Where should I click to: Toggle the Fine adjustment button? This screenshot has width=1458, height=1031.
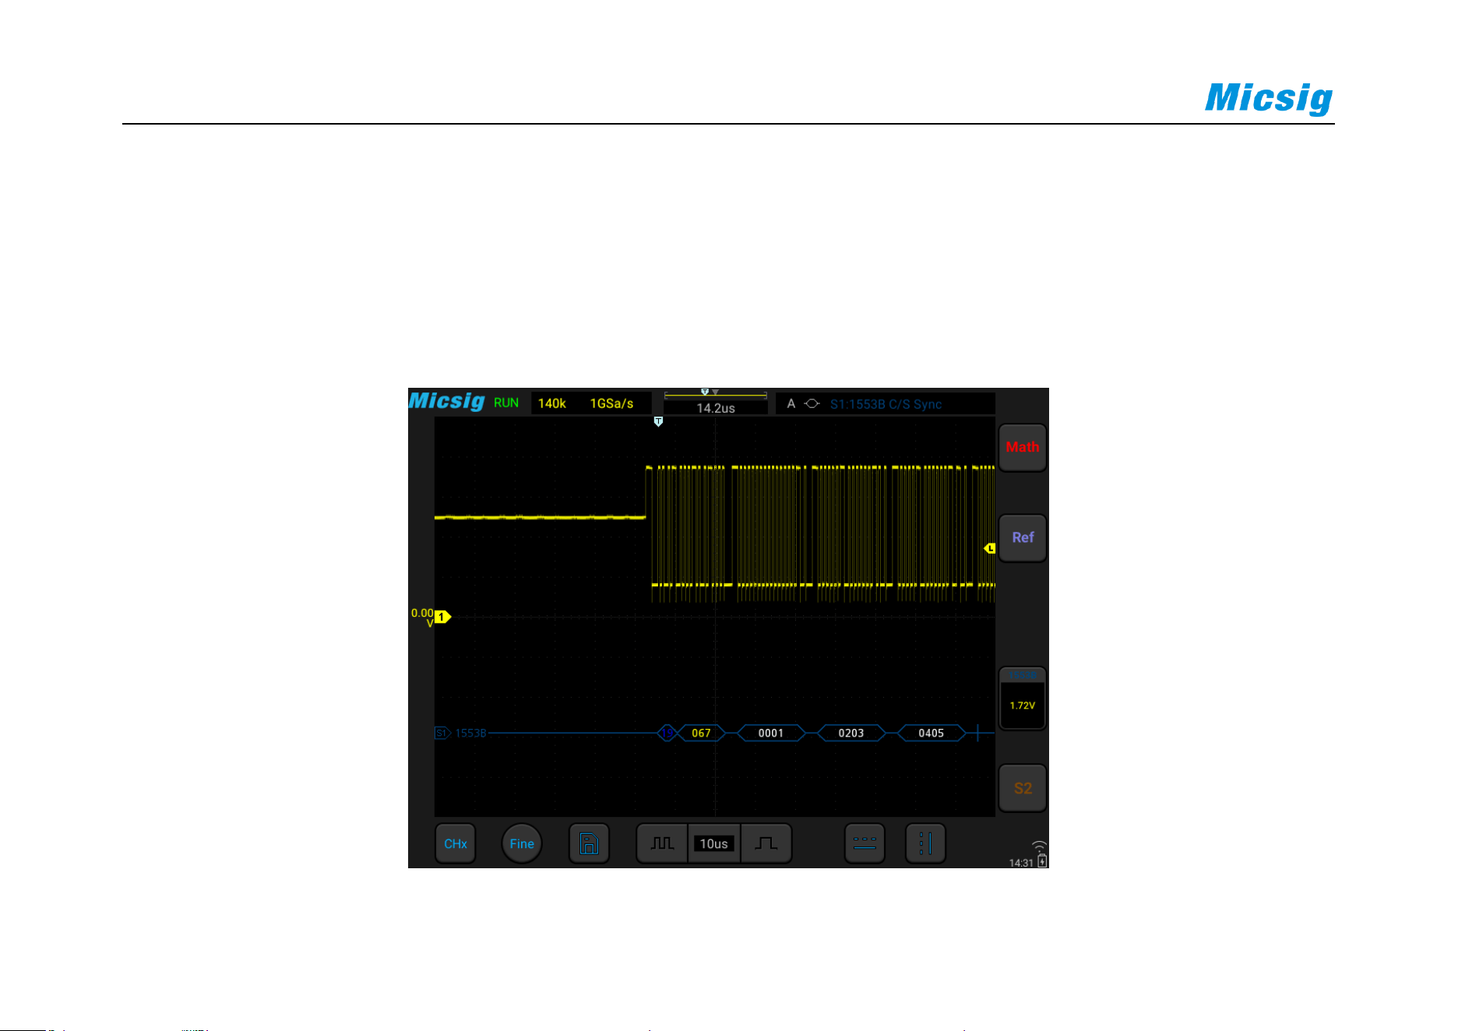pyautogui.click(x=522, y=844)
